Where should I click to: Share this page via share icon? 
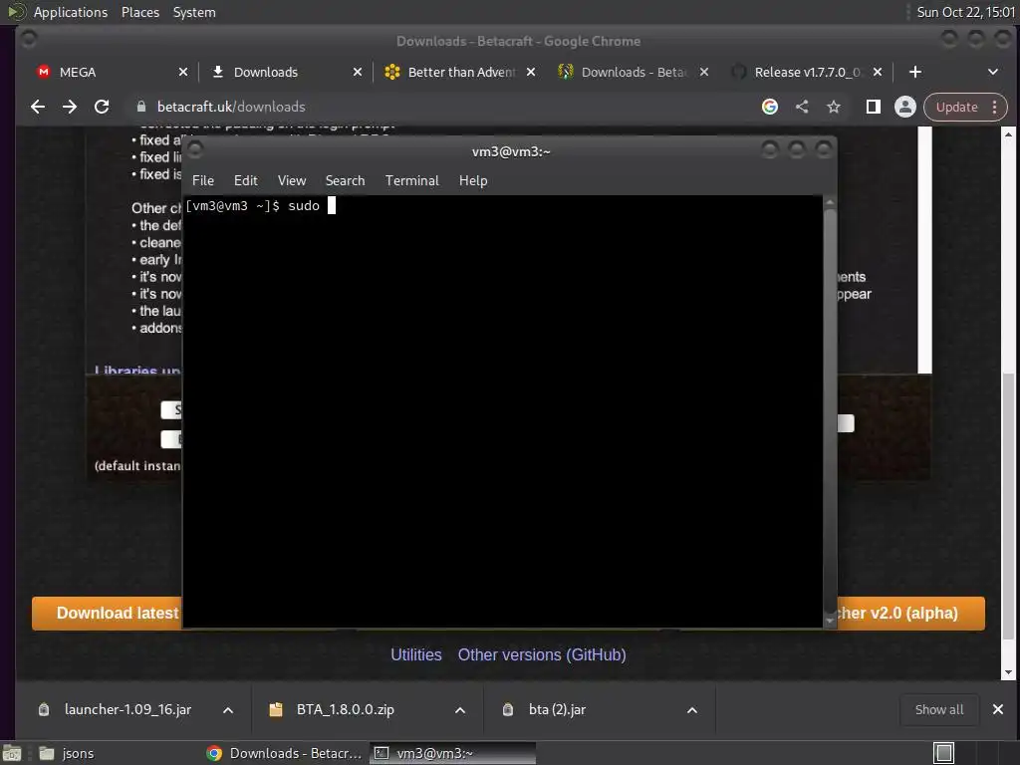[802, 107]
